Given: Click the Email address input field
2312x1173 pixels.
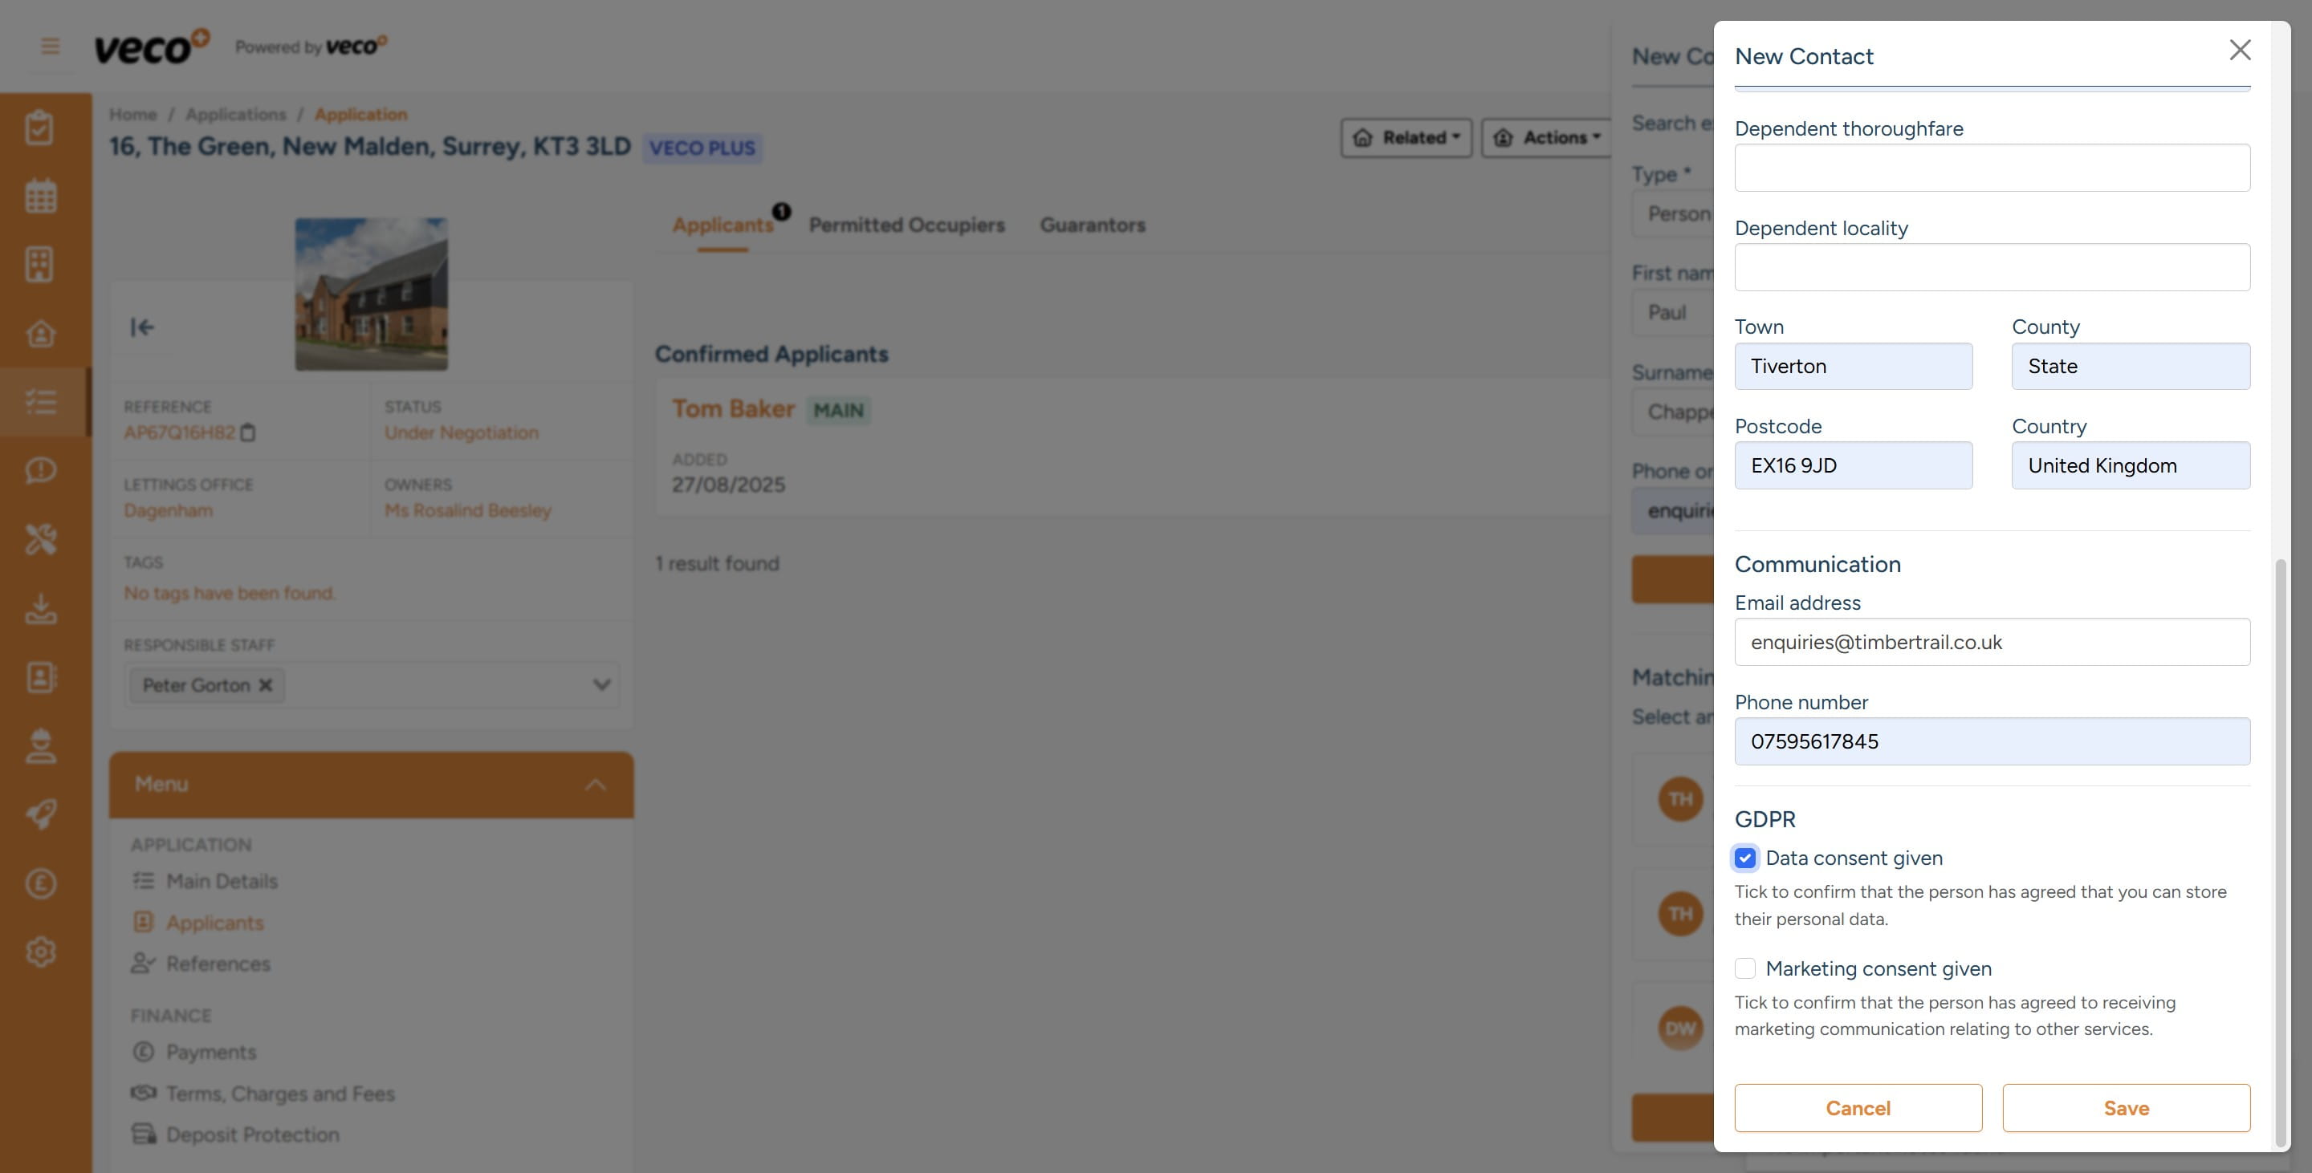Looking at the screenshot, I should coord(1992,642).
